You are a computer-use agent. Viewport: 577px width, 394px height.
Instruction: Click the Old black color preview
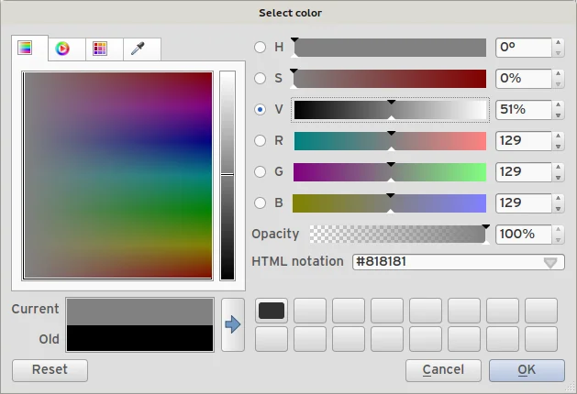[139, 339]
